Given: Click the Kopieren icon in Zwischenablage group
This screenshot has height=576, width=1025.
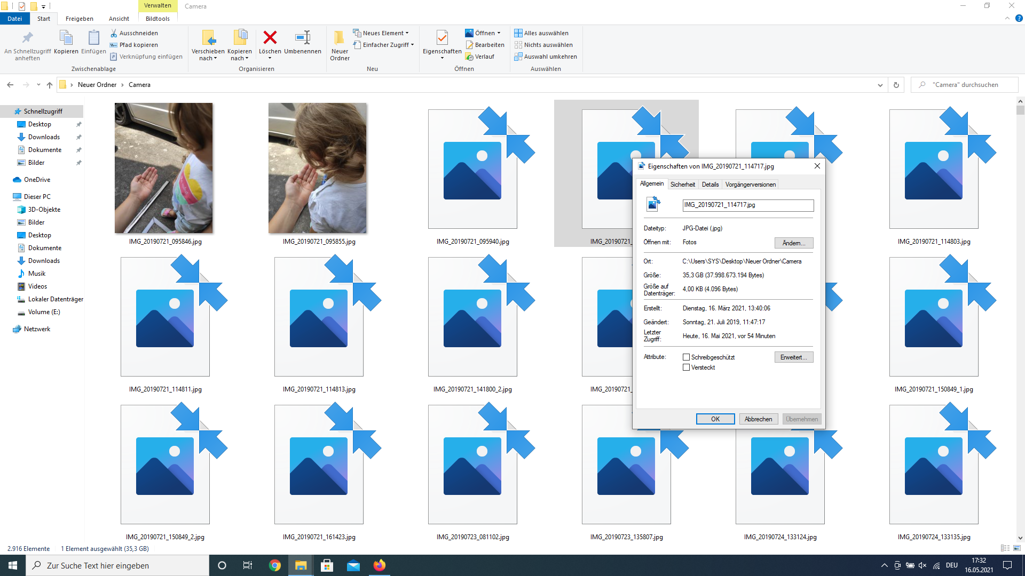Looking at the screenshot, I should pyautogui.click(x=66, y=38).
